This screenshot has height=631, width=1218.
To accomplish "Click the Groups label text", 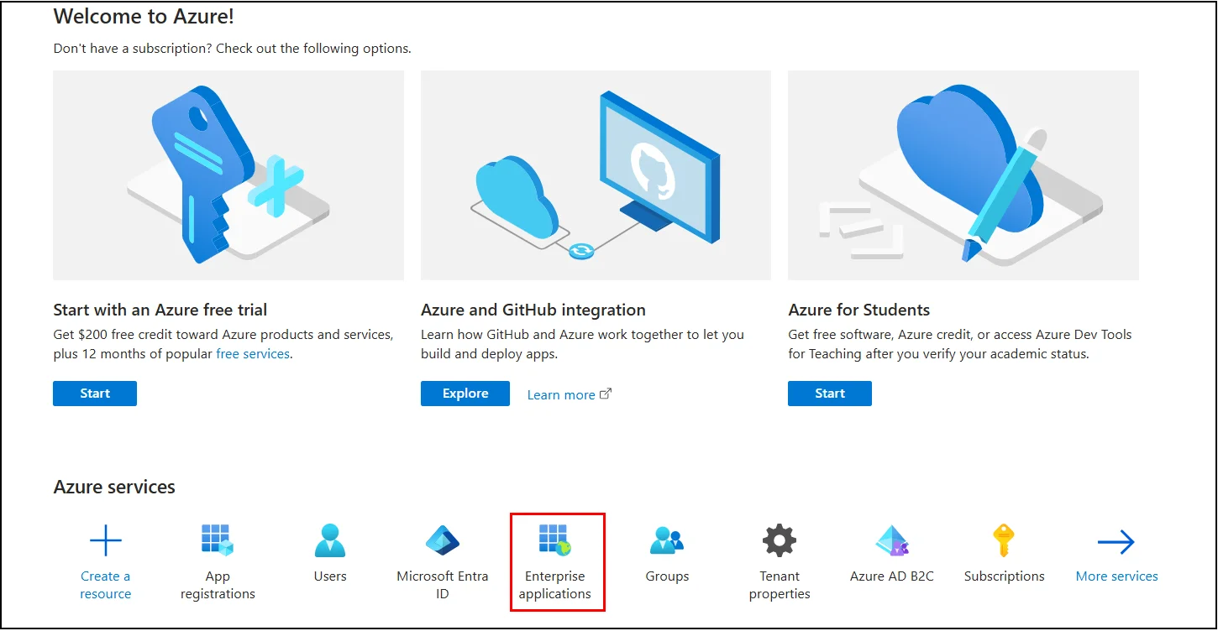I will (667, 576).
